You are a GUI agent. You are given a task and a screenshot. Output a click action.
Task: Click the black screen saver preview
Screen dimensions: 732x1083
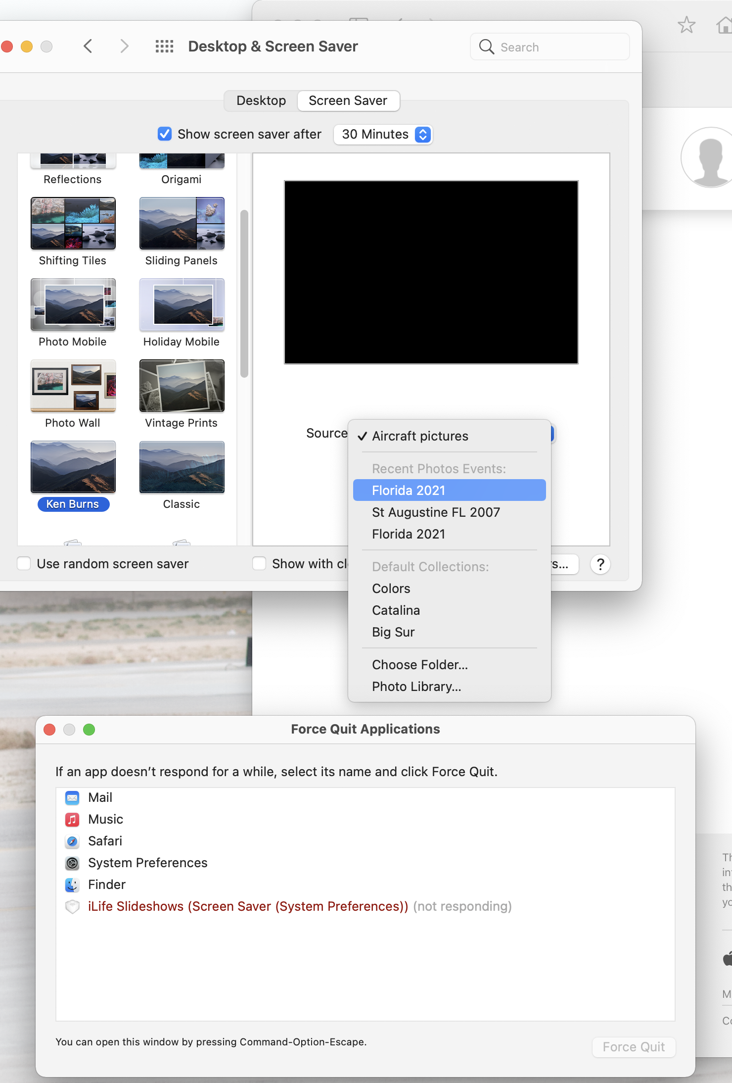point(431,272)
